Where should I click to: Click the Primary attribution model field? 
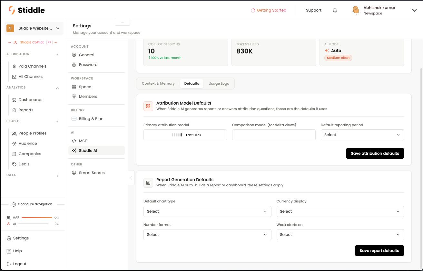click(x=185, y=135)
